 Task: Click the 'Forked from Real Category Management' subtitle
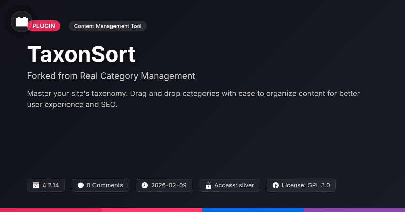pos(111,76)
